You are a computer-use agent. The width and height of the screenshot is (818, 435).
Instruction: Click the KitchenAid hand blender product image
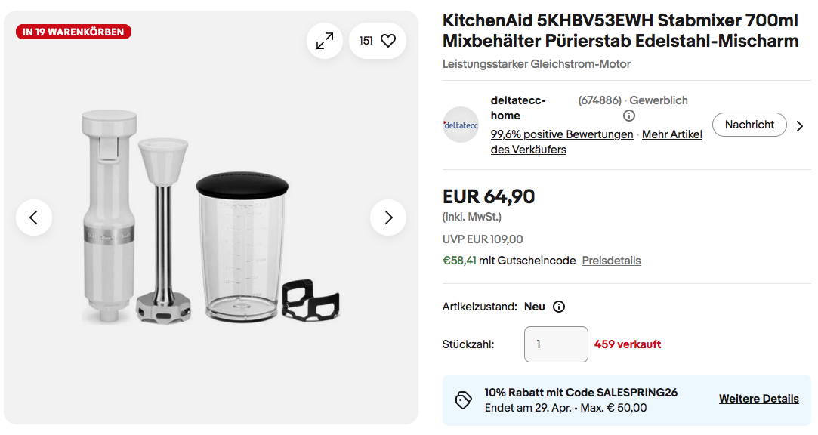[211, 219]
